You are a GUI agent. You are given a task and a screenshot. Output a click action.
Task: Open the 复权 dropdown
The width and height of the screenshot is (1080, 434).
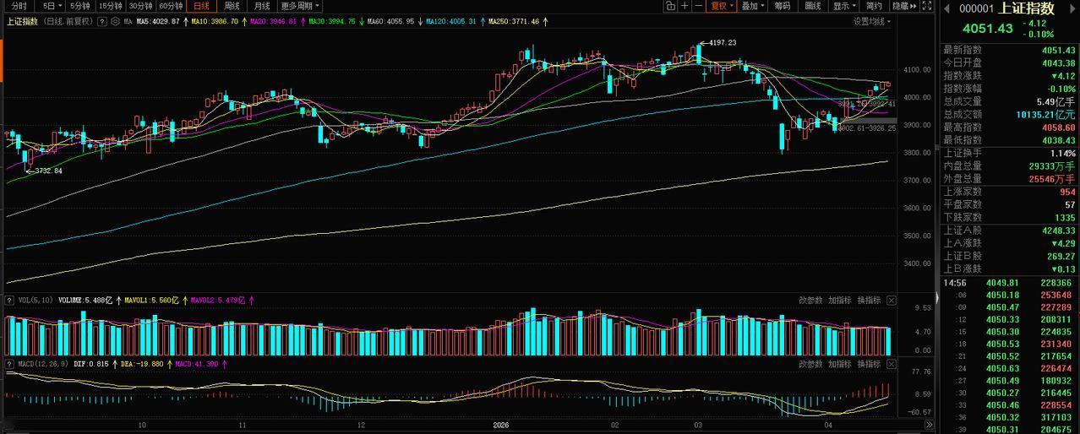(x=721, y=6)
